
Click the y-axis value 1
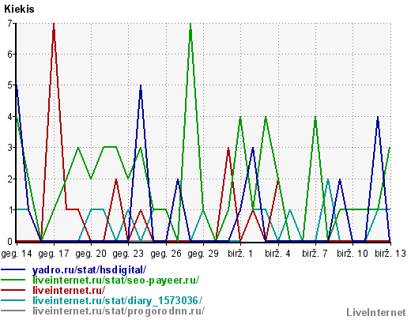coord(9,210)
